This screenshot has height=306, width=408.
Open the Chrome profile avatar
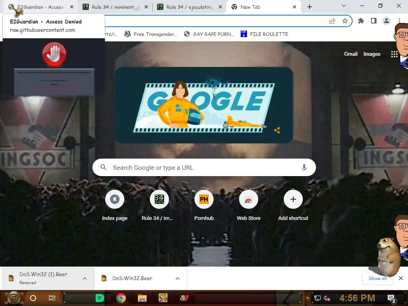(x=386, y=21)
